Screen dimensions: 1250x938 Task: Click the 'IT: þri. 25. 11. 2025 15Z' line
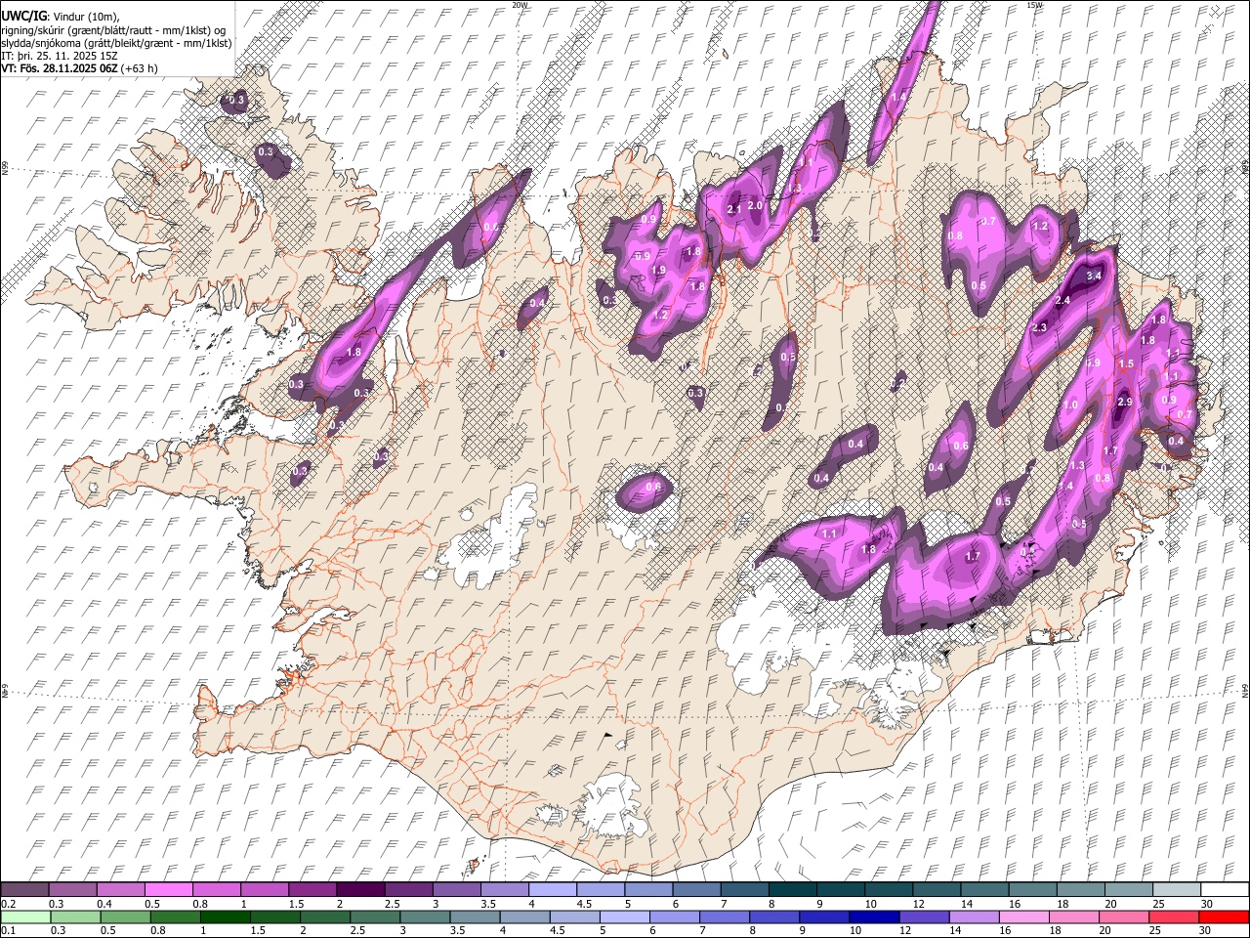(x=60, y=56)
